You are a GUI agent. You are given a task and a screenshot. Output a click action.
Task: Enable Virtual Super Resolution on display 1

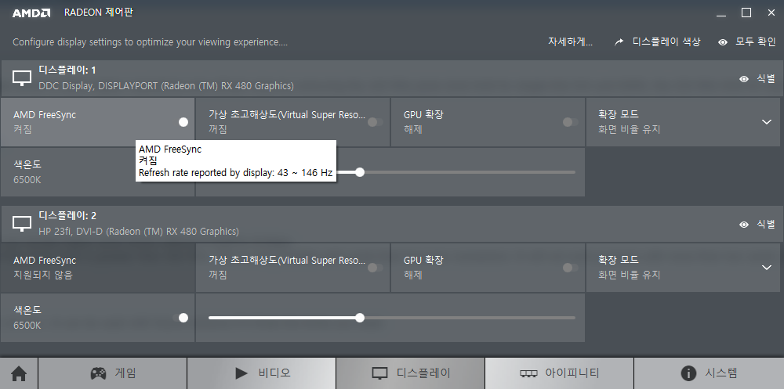pos(376,122)
